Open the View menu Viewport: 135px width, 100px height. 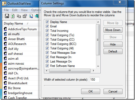(24, 10)
